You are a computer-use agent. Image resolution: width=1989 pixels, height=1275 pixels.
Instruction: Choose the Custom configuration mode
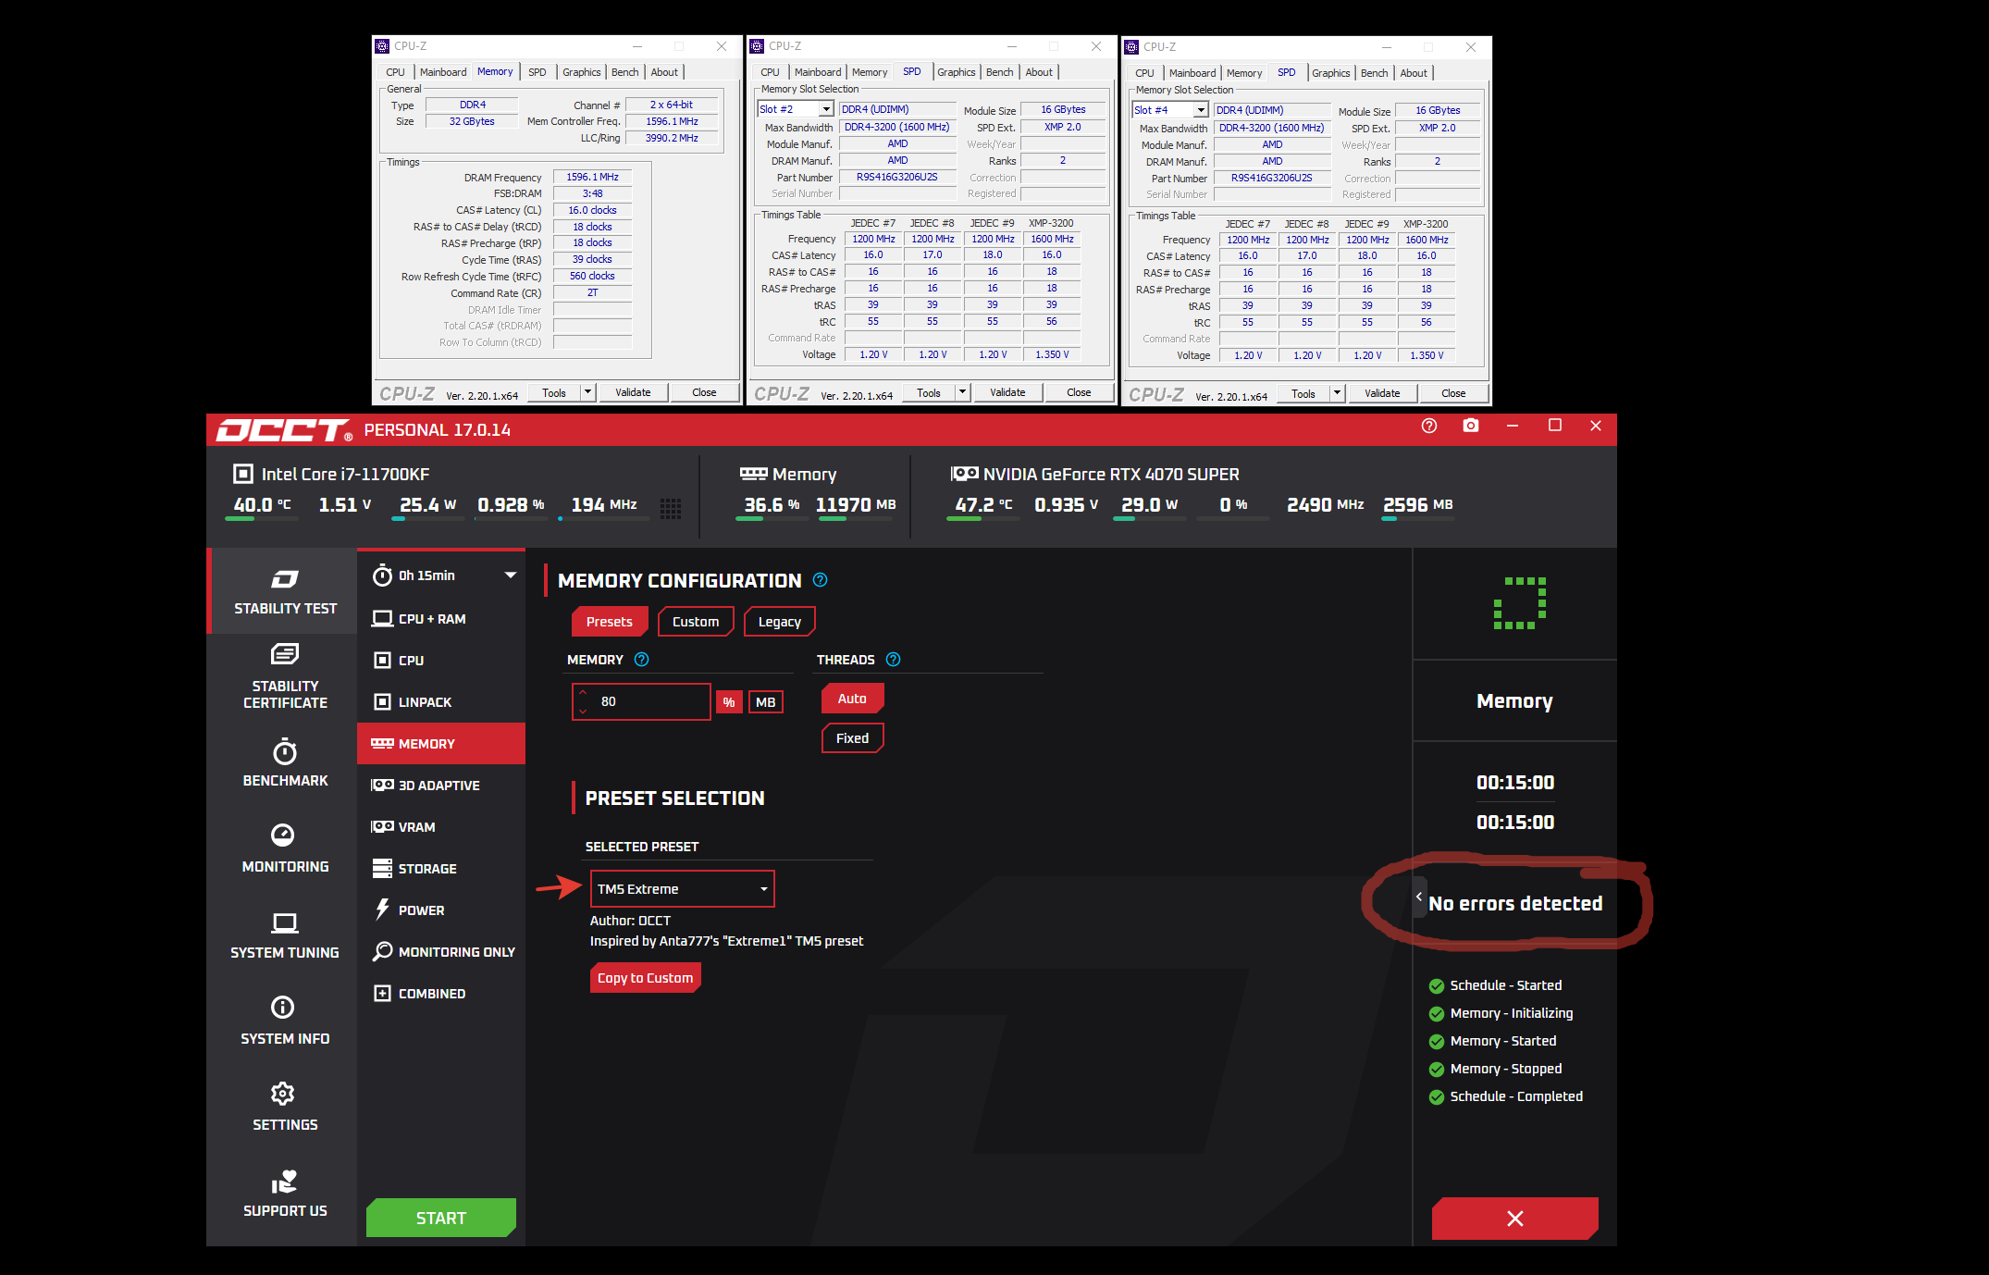(696, 622)
